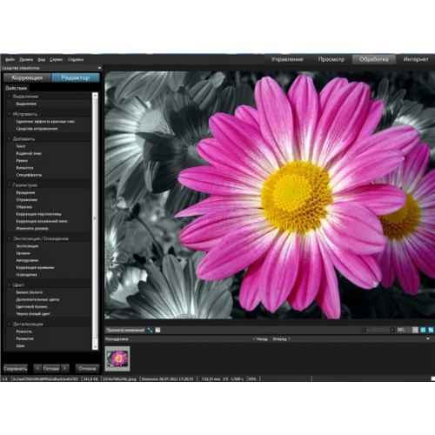Switch to the Коррекция tab
The height and width of the screenshot is (435, 435).
coord(27,77)
